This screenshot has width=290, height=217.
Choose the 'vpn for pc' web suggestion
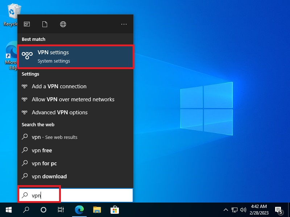pyautogui.click(x=44, y=163)
